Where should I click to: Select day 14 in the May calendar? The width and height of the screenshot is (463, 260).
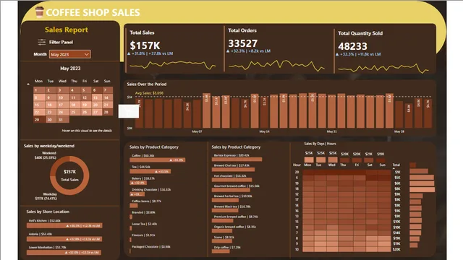pyautogui.click(x=108, y=97)
